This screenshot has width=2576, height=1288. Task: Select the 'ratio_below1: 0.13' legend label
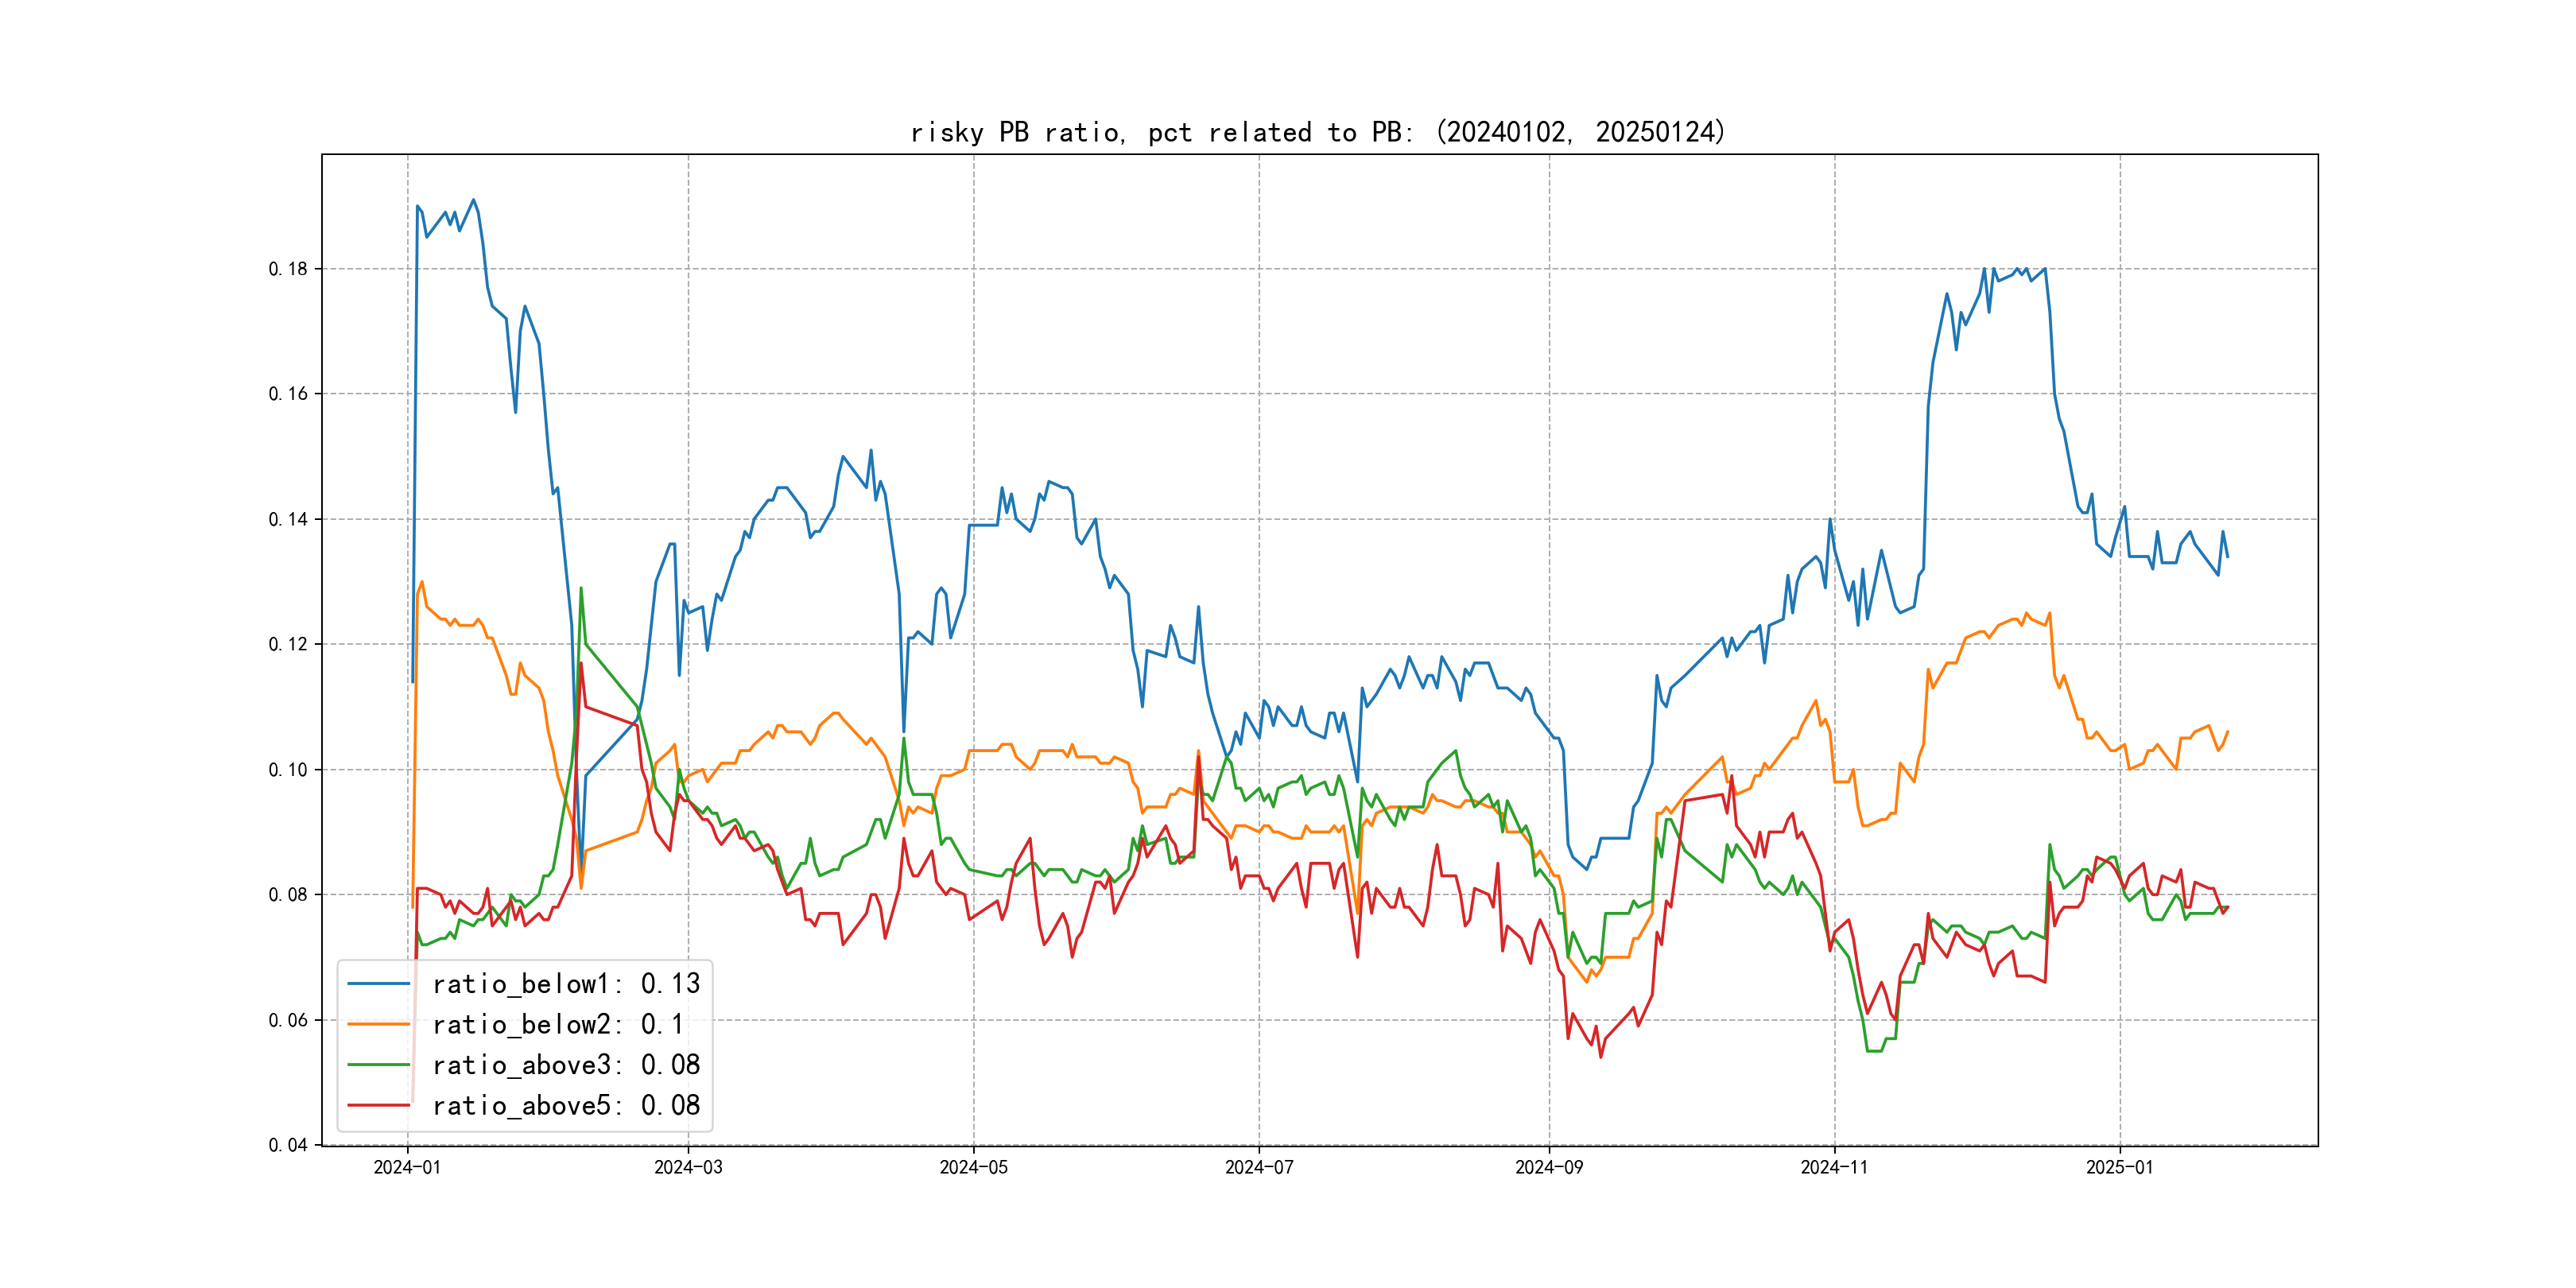(566, 984)
